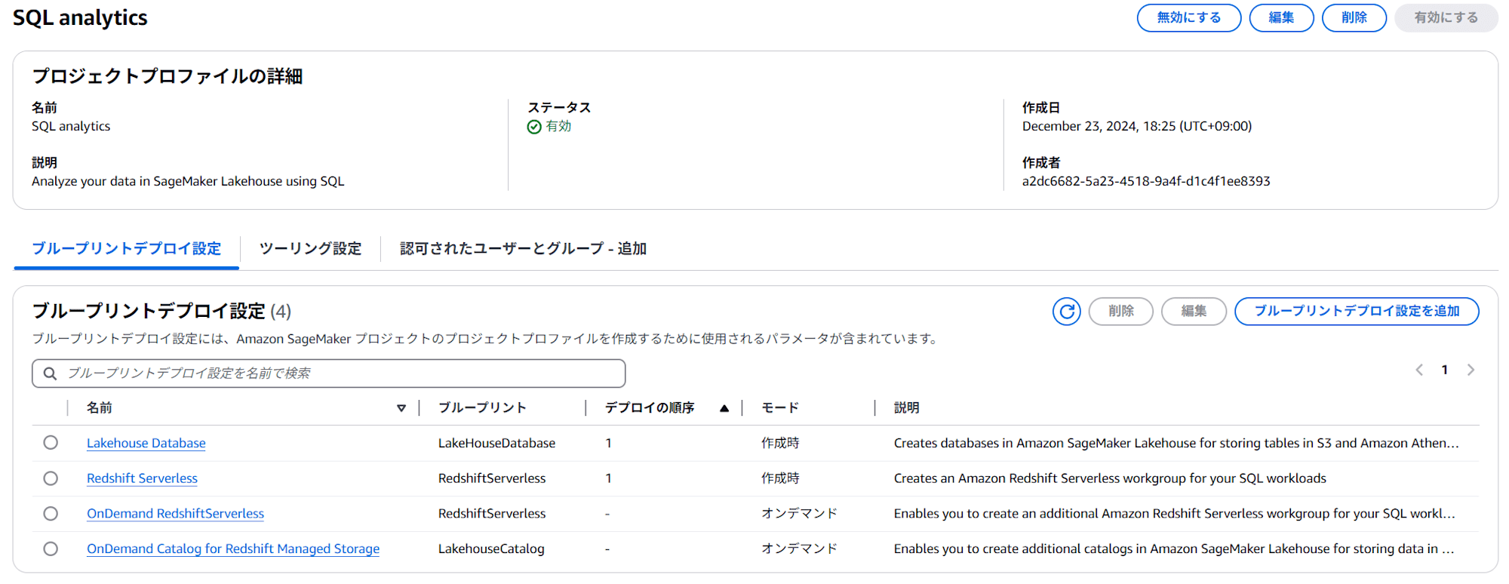Click page number 1 in pagination
Screen dimensions: 1509x584
point(1445,370)
